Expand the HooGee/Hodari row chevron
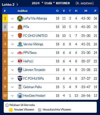The height and width of the screenshot is (115, 100). coord(12,96)
